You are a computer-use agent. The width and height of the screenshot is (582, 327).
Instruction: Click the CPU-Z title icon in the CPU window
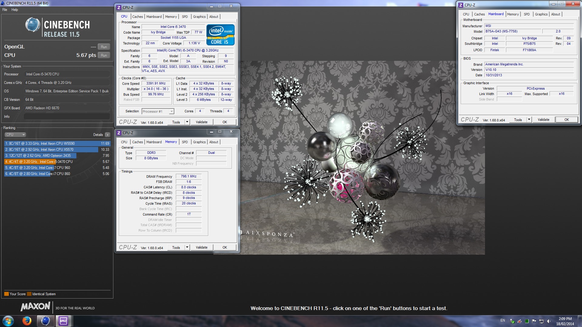pyautogui.click(x=119, y=7)
